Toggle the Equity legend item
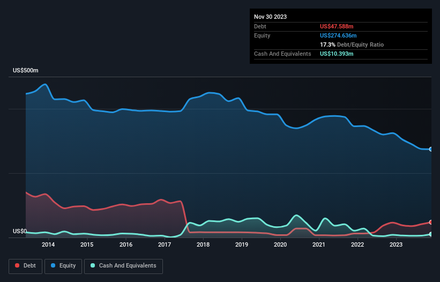 63,266
